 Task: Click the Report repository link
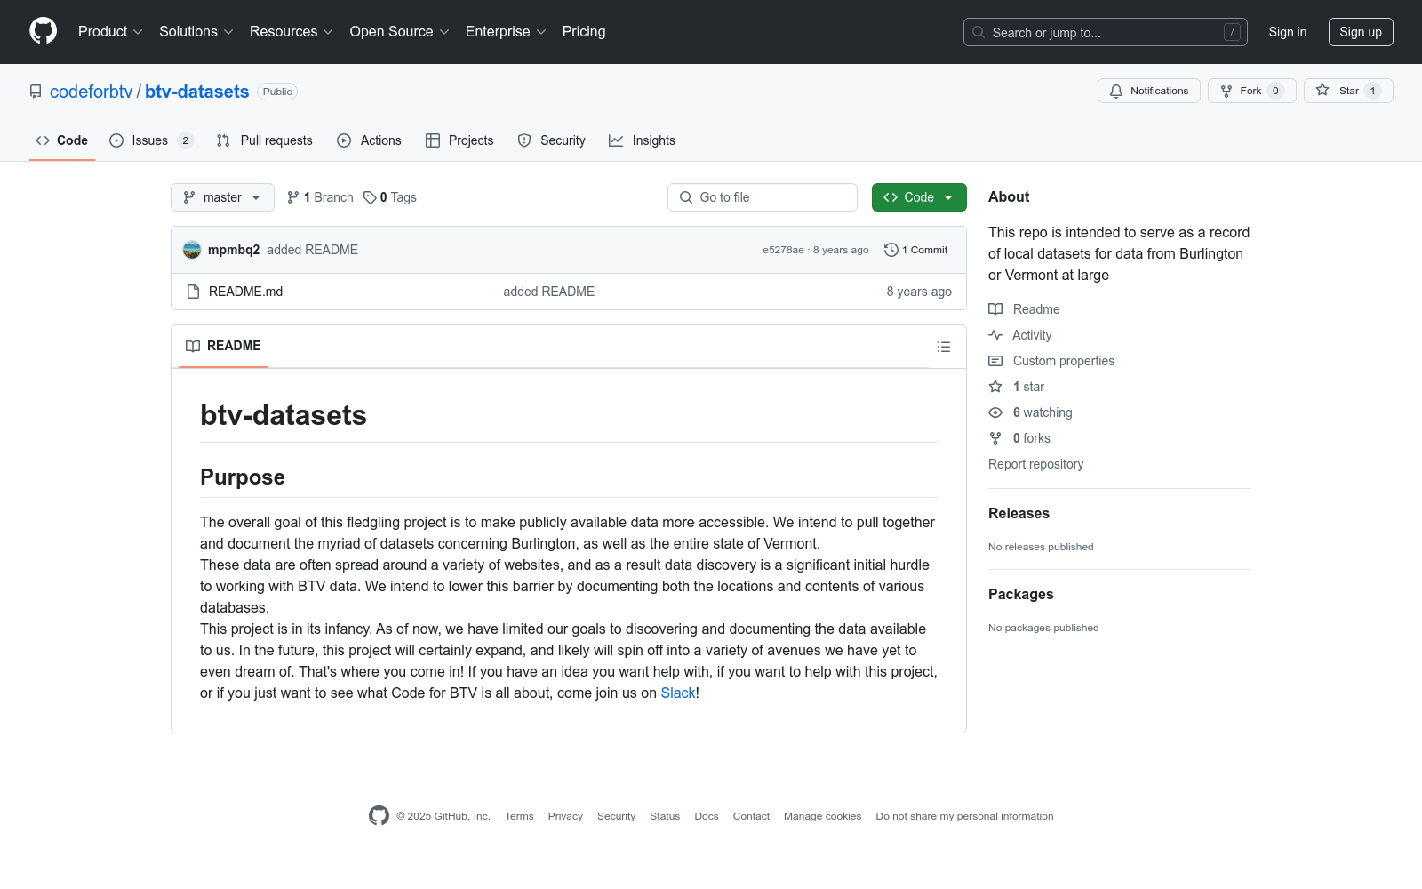1036,464
